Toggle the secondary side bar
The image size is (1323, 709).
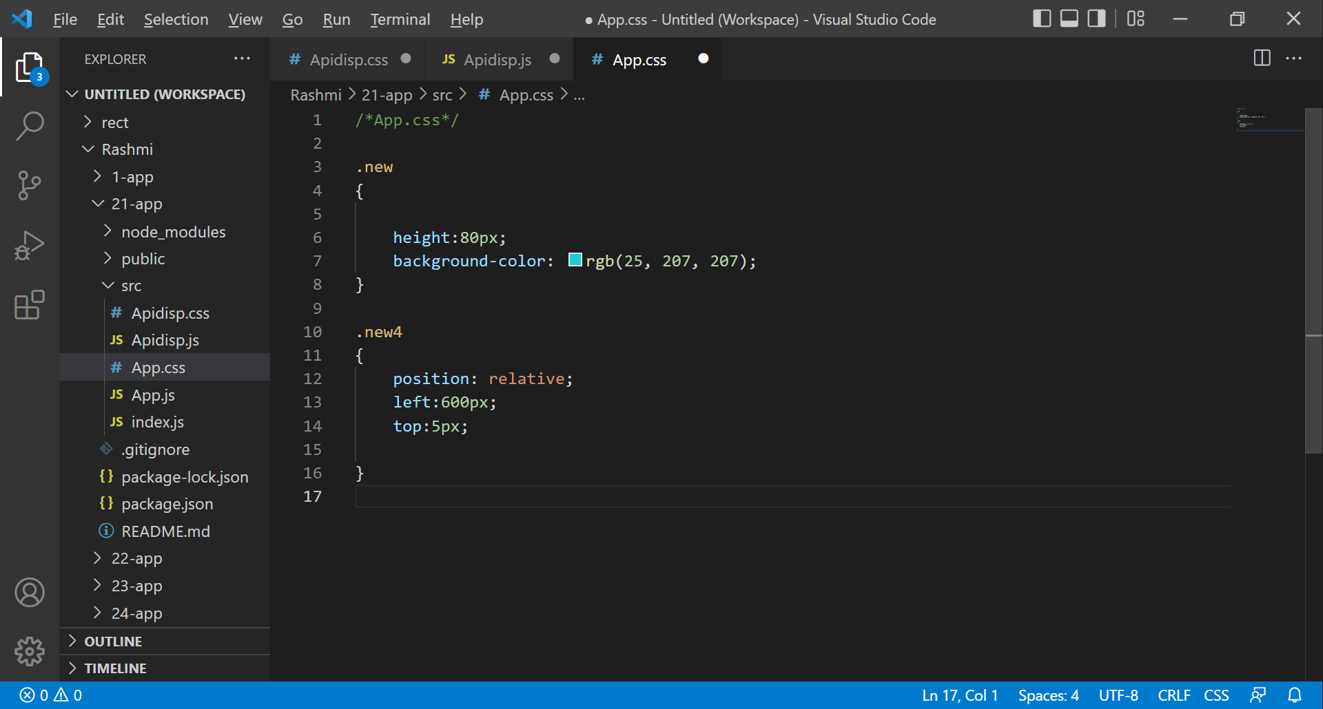pyautogui.click(x=1096, y=19)
